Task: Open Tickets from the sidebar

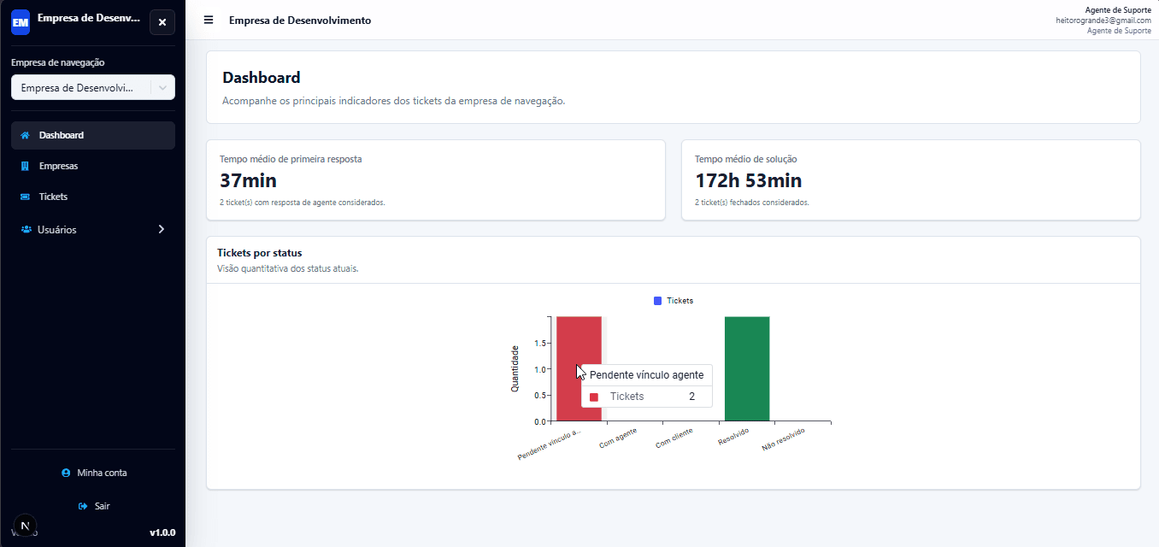Action: point(93,197)
